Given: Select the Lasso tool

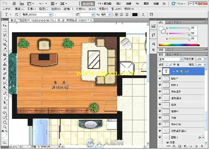Looking at the screenshot, I should point(5,35).
